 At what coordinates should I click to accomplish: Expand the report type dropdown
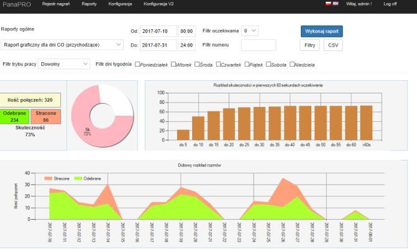tap(62, 45)
